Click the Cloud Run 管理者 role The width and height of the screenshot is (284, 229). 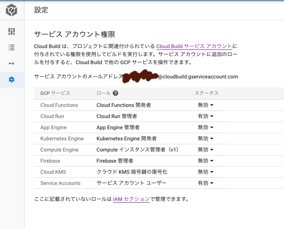coord(117,116)
